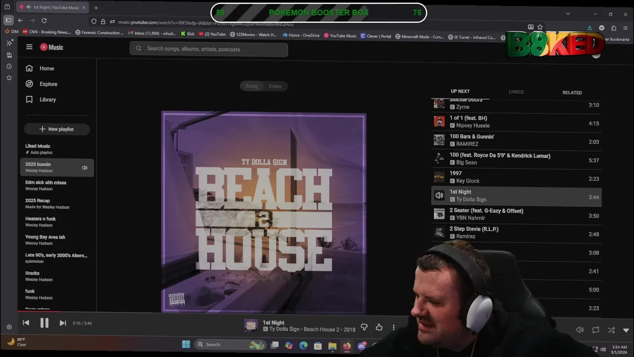This screenshot has height=357, width=634.
Task: Switch to Song view
Action: 252,86
